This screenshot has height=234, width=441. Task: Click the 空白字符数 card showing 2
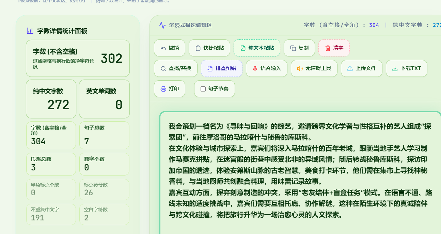click(104, 215)
